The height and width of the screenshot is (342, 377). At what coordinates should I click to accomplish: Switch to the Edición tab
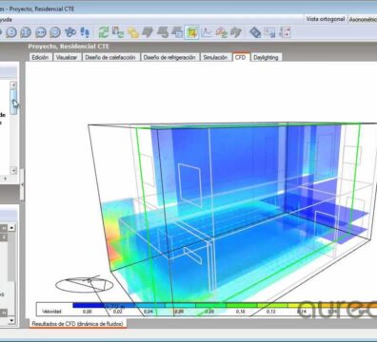pyautogui.click(x=40, y=57)
